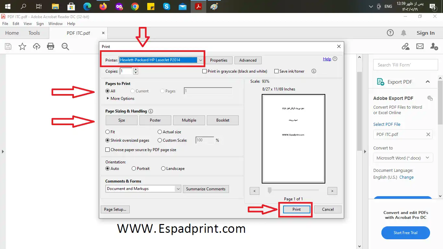Click the share link icon in toolbar
Viewport: 443px width, 249px height.
pyautogui.click(x=405, y=46)
